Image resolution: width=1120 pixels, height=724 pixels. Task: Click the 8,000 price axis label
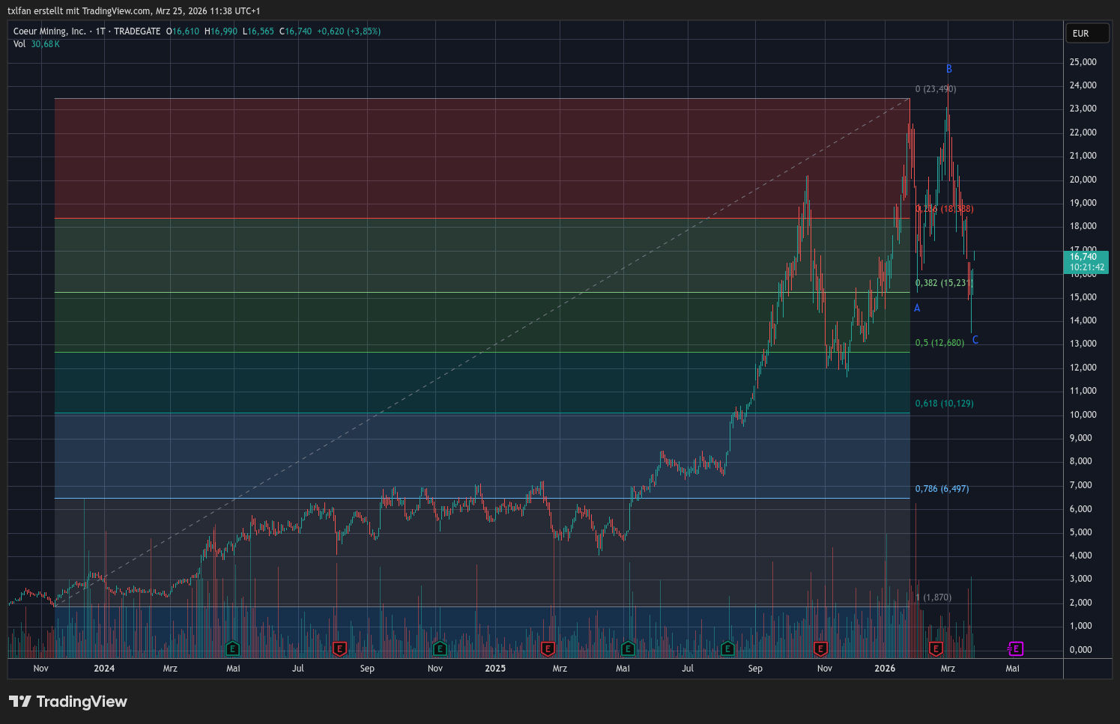point(1081,461)
